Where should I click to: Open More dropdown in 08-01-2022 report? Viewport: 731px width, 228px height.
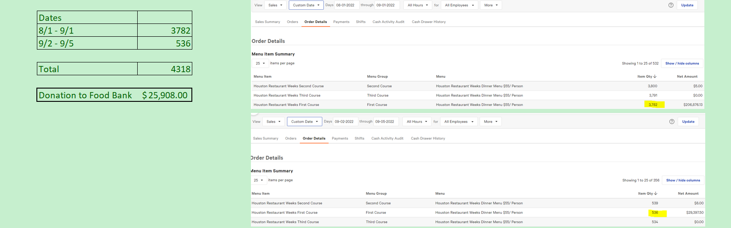(x=491, y=5)
